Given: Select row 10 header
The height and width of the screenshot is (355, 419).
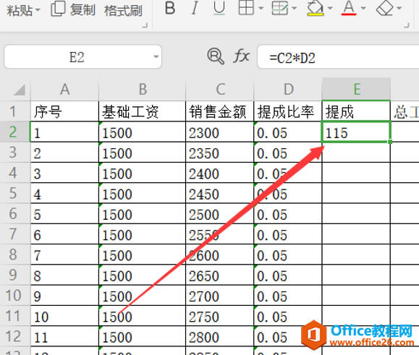Looking at the screenshot, I should (15, 296).
